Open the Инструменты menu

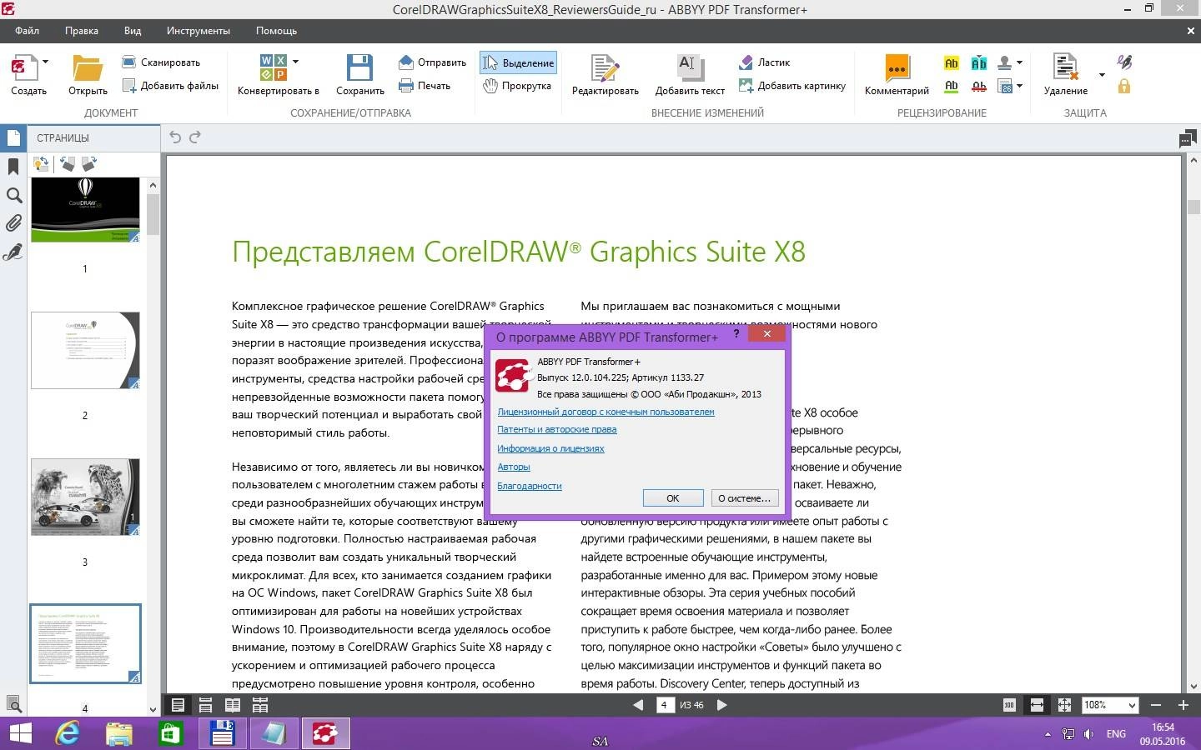tap(198, 30)
